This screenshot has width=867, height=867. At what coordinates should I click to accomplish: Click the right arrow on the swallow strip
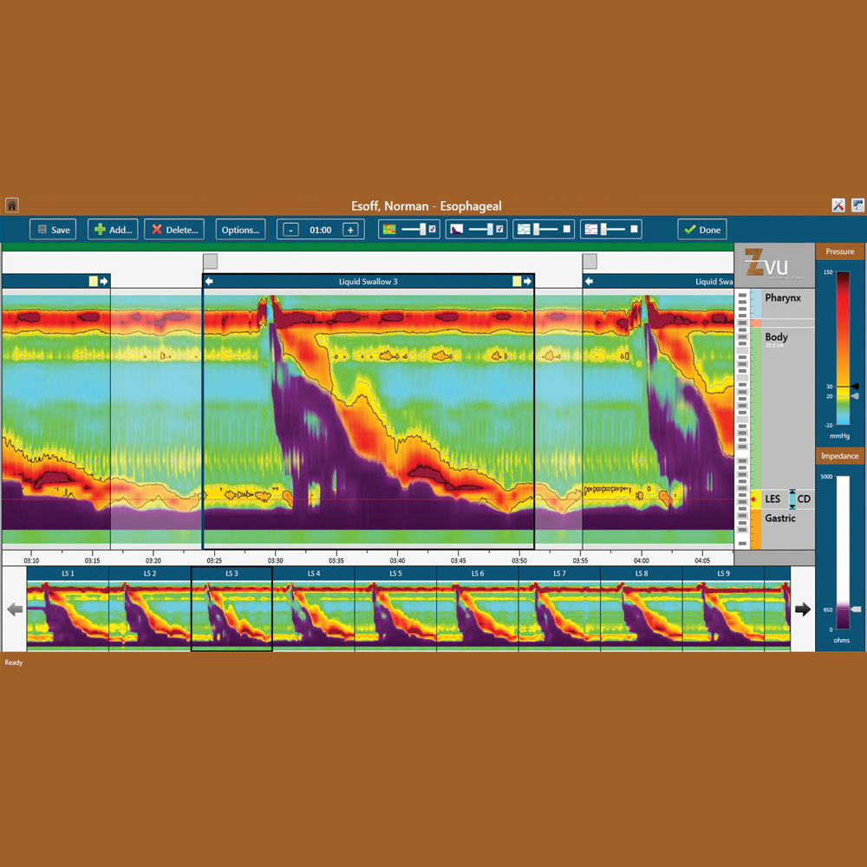coord(803,610)
